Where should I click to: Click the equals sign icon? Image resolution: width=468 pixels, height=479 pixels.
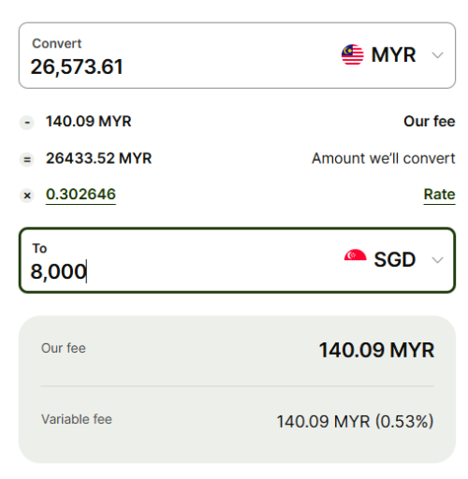pos(27,160)
